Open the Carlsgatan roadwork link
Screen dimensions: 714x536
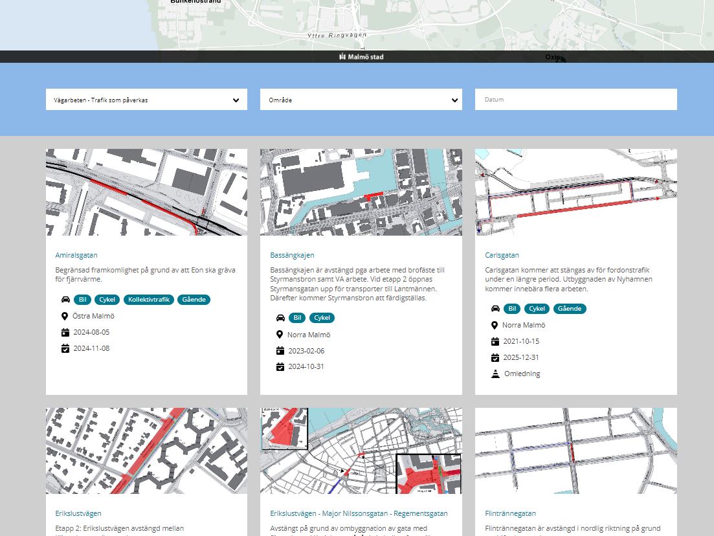502,255
